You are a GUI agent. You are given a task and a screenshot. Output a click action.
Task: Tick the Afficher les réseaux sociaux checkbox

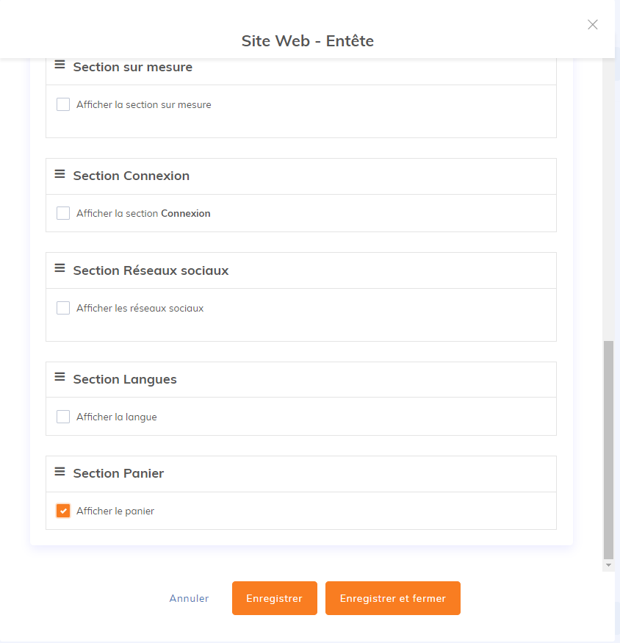pyautogui.click(x=63, y=308)
